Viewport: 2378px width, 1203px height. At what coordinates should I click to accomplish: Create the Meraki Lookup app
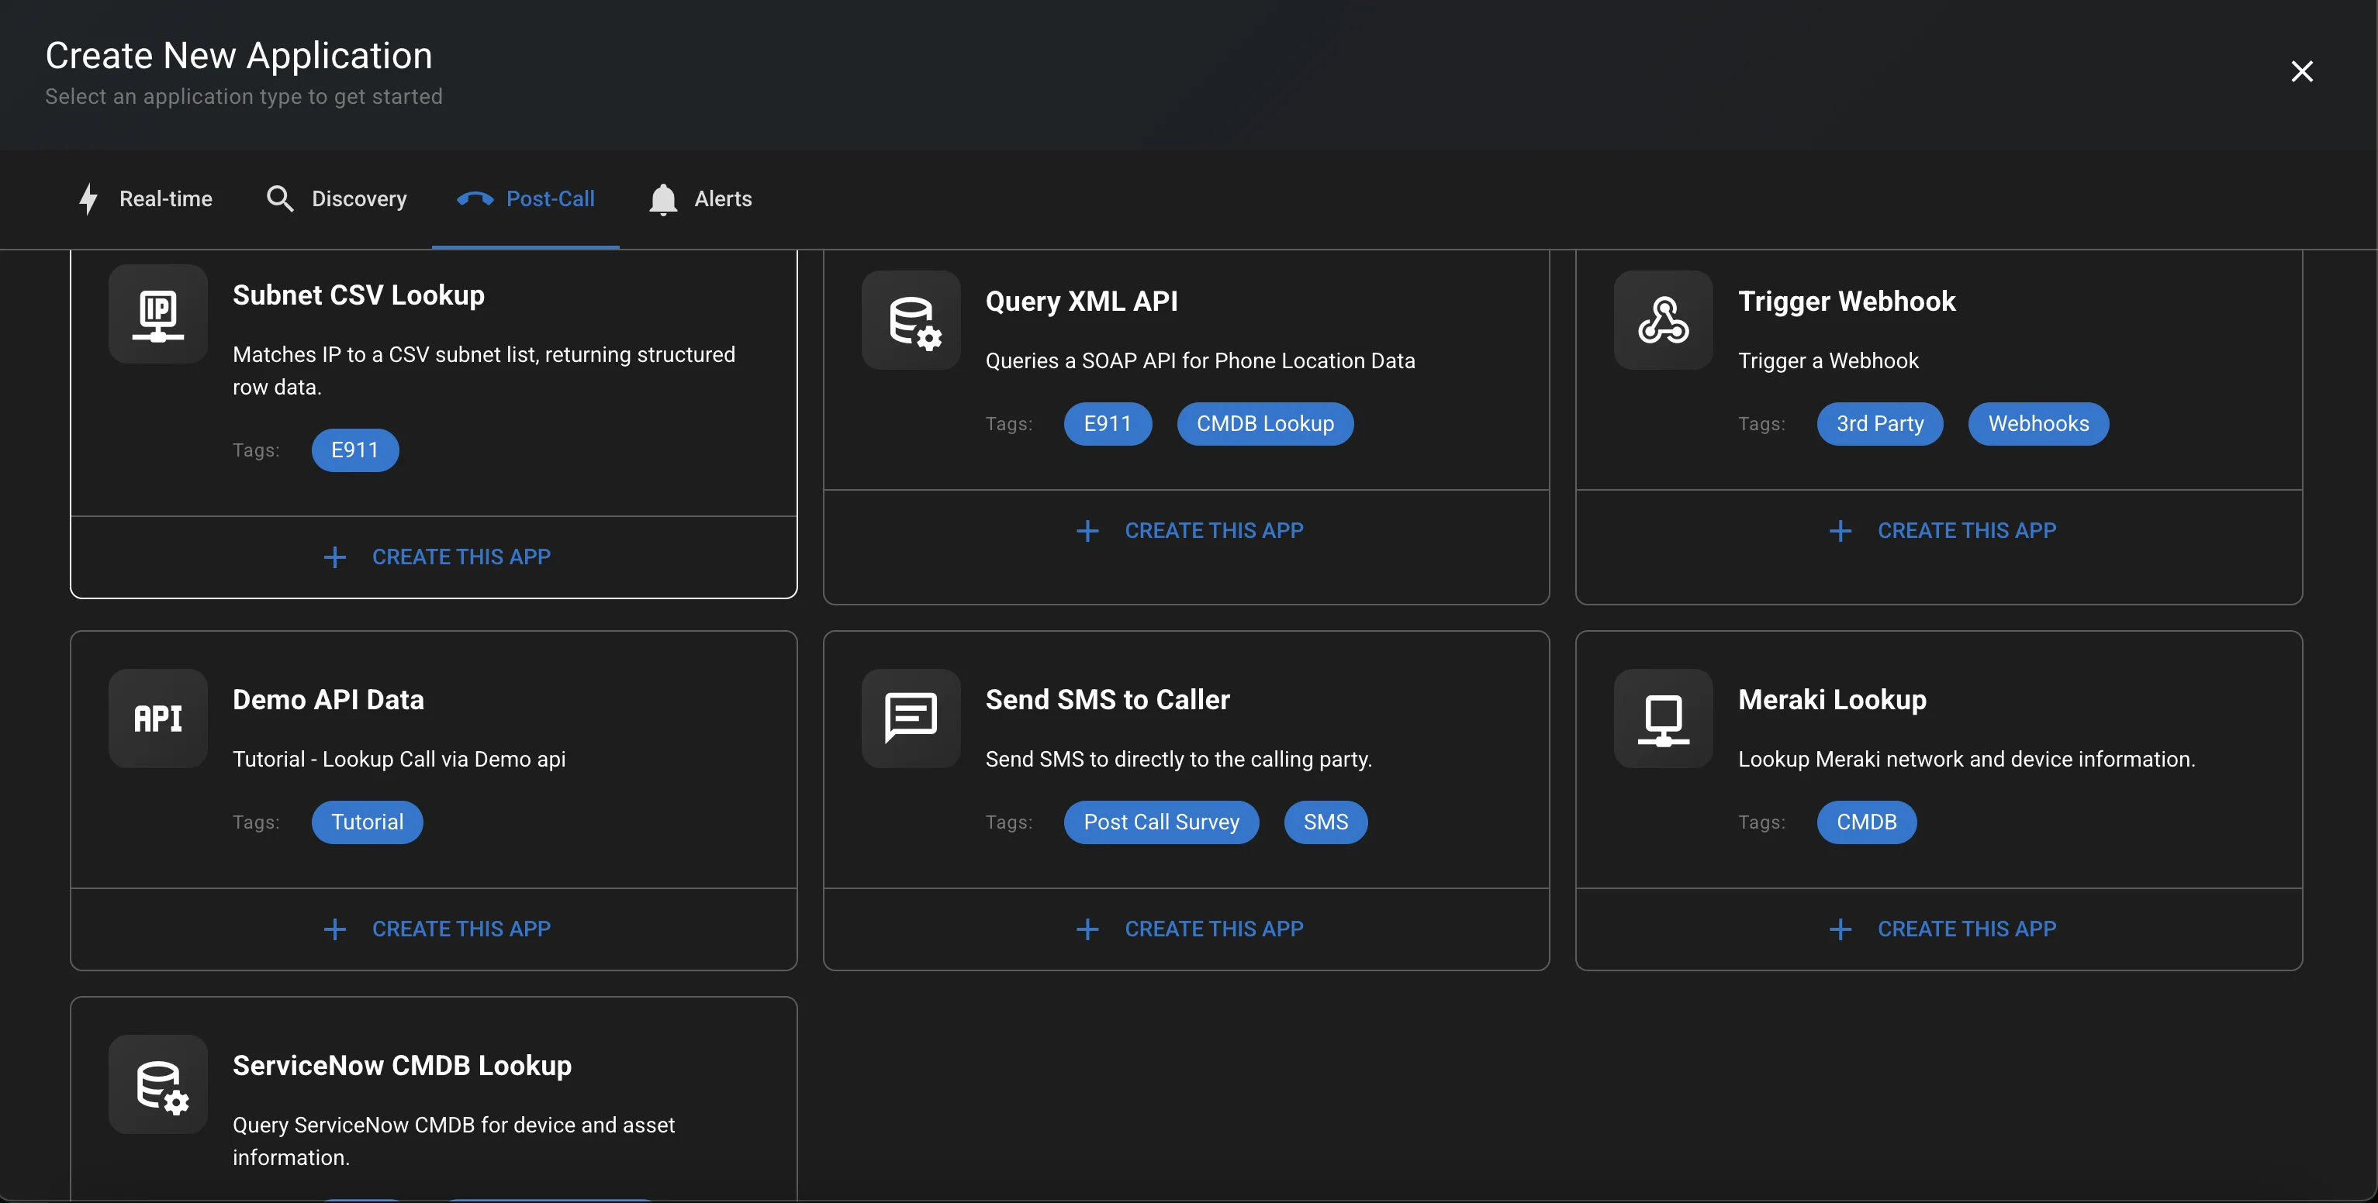(1938, 929)
